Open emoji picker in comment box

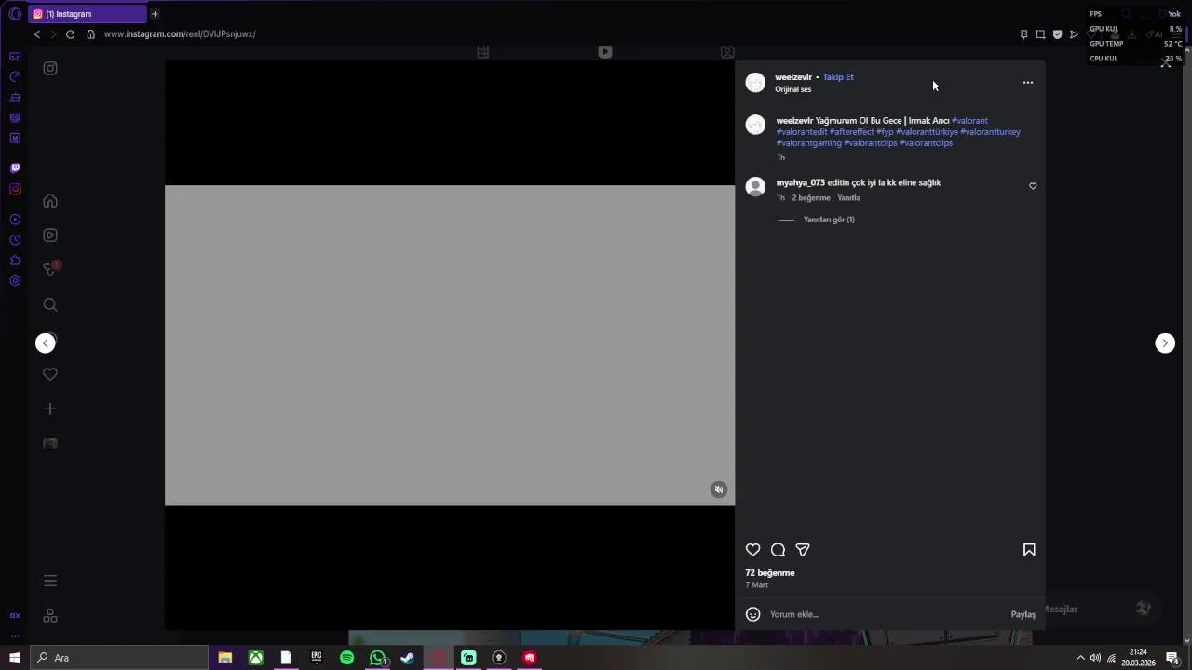(753, 614)
